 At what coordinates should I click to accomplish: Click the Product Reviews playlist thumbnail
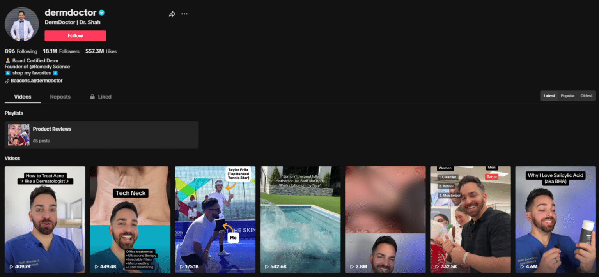point(19,135)
